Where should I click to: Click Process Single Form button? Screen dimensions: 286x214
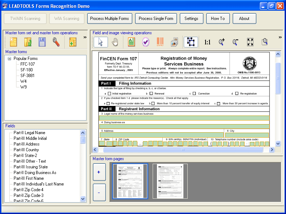click(x=156, y=19)
